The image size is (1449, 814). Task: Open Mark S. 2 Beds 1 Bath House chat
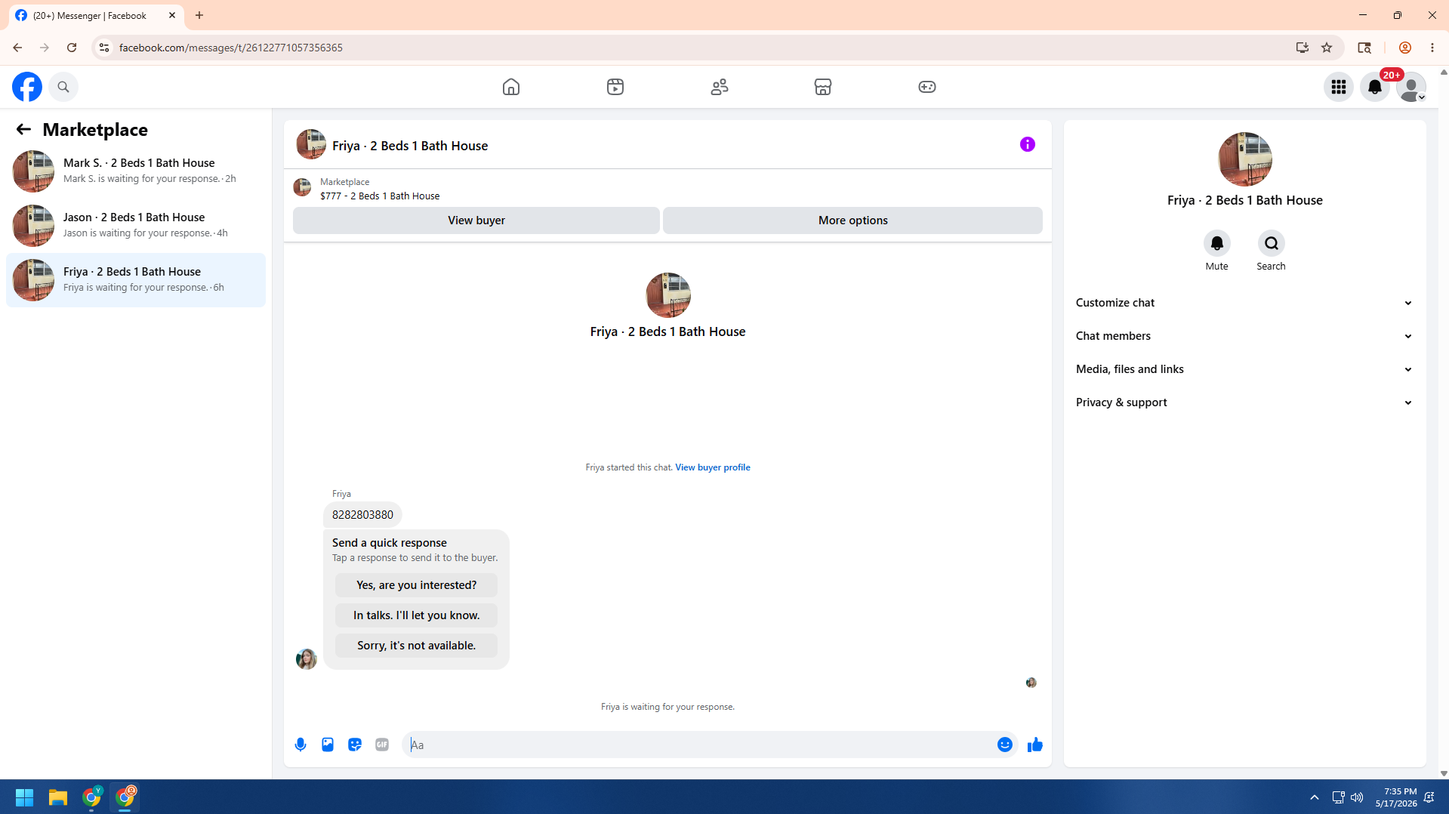coord(136,171)
